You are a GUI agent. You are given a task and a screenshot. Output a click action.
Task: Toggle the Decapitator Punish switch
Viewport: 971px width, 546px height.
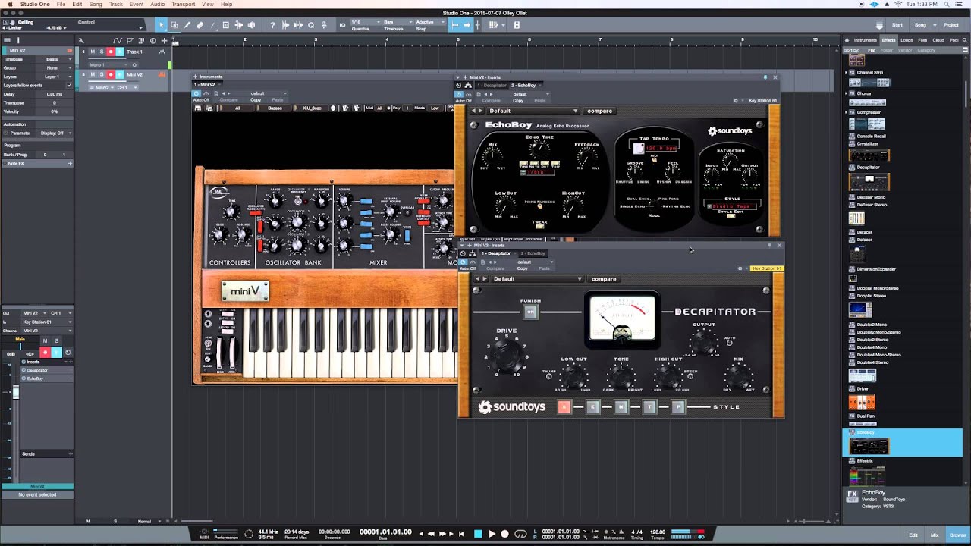point(530,312)
